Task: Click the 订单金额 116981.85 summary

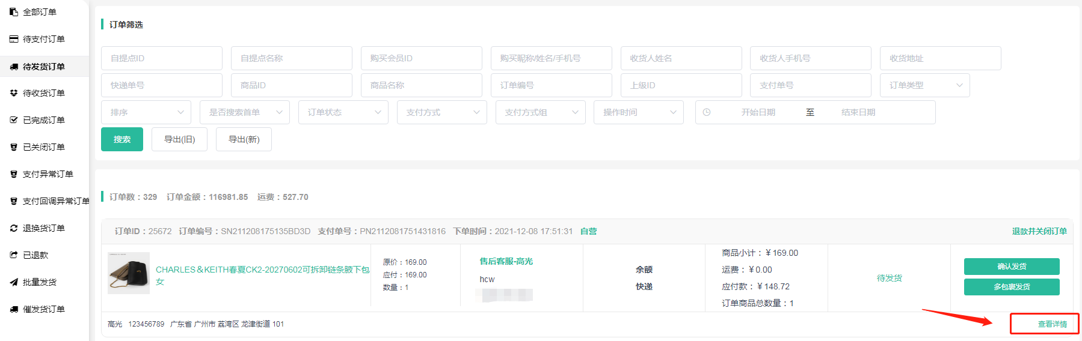Action: coord(207,197)
